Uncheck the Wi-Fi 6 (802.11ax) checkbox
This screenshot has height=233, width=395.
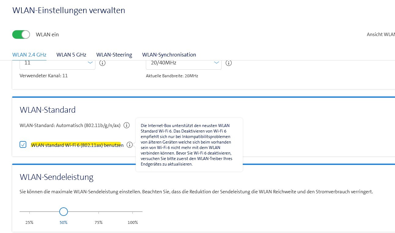[x=23, y=145]
